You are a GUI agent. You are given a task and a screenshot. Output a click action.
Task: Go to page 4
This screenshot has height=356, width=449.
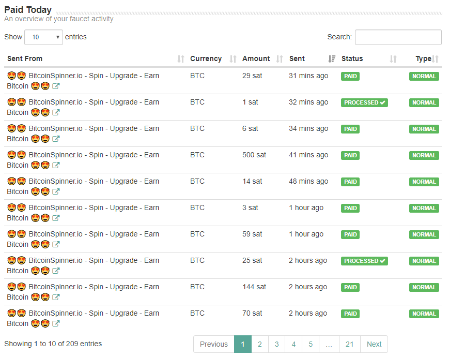(x=293, y=344)
